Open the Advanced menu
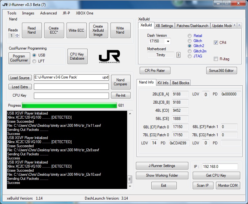This screenshot has width=248, height=204. (x=48, y=13)
